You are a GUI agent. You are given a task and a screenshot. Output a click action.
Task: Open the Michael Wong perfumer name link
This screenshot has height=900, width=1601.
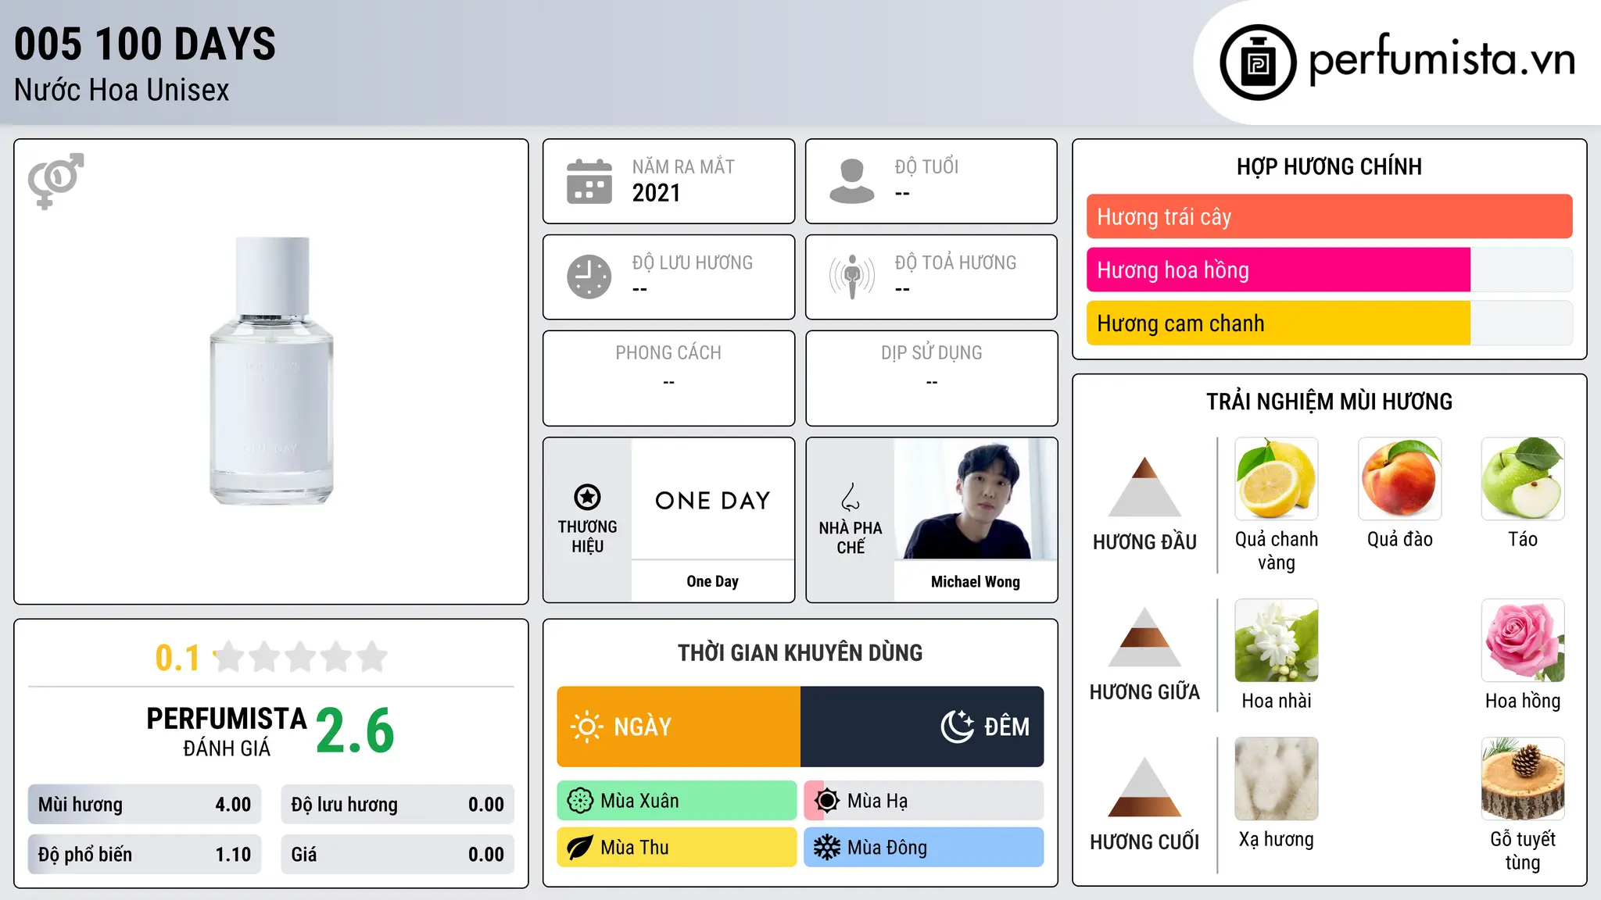976,581
